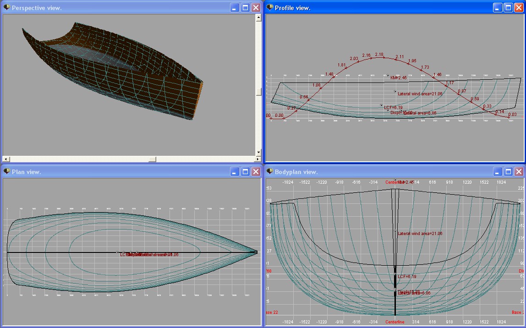The image size is (526, 328).
Task: Click the LCF=6.19 label in Profile view
Action: click(x=393, y=108)
